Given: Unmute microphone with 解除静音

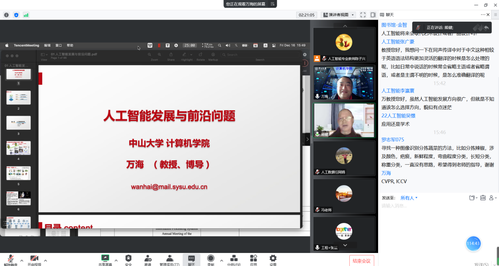Looking at the screenshot, I should tap(11, 259).
